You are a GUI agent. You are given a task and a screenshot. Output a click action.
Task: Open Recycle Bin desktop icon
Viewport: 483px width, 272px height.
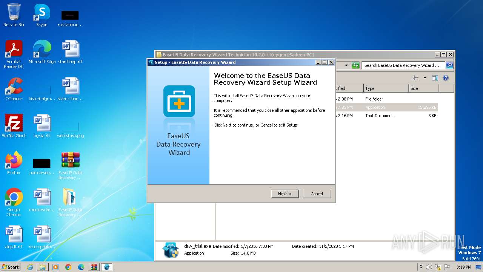14,15
